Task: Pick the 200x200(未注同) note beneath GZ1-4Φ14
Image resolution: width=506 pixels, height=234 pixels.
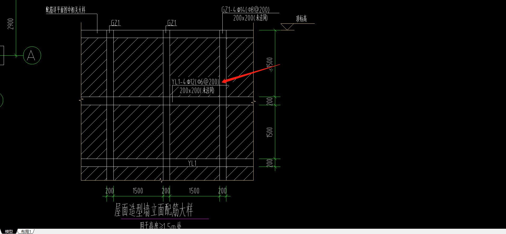Action: coord(250,18)
